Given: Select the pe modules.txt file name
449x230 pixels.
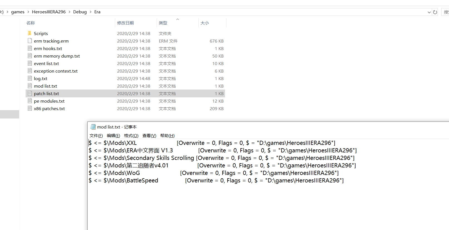Looking at the screenshot, I should pos(49,101).
